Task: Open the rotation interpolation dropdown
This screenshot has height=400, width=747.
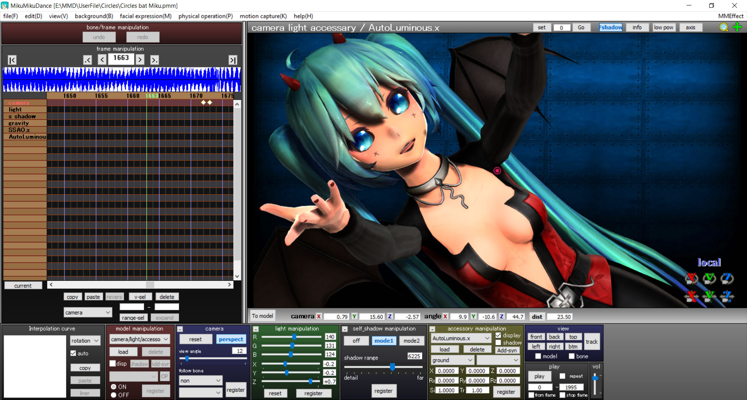Action: tap(85, 341)
